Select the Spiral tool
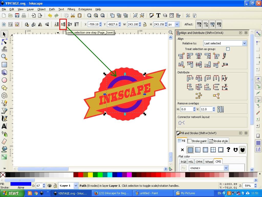This screenshot has width=262, height=197. [4, 95]
